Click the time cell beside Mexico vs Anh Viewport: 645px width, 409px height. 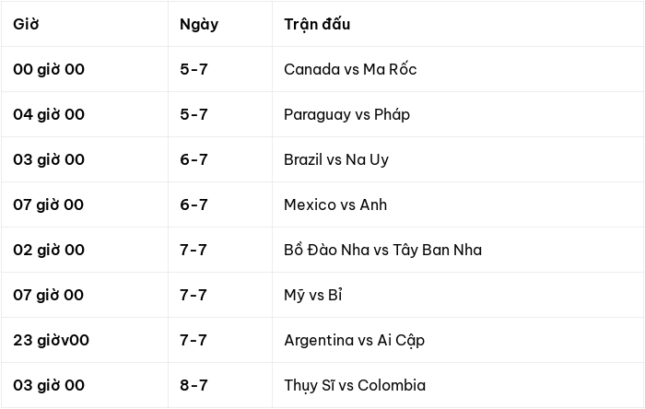[x=49, y=204]
